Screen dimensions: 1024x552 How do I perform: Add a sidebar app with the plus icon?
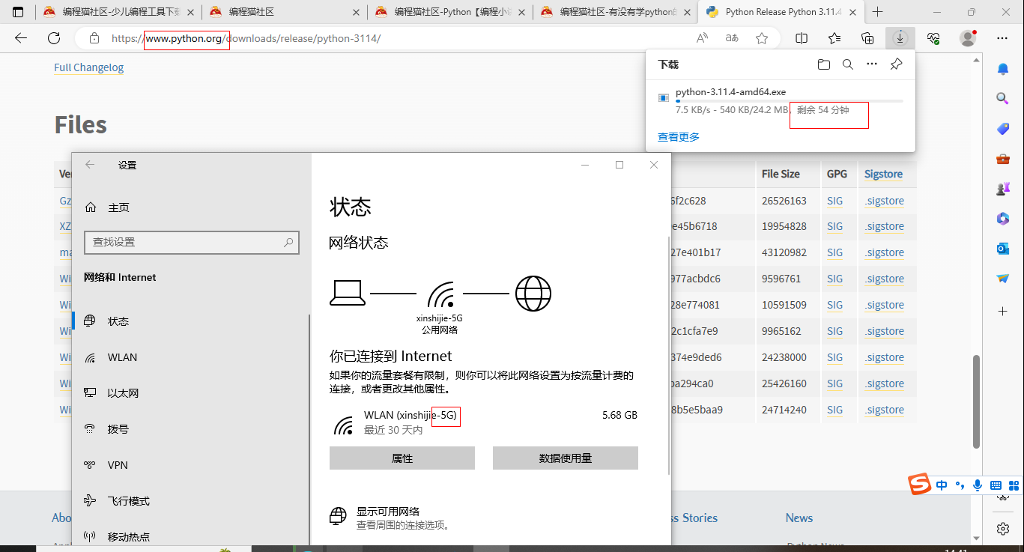pos(1003,310)
